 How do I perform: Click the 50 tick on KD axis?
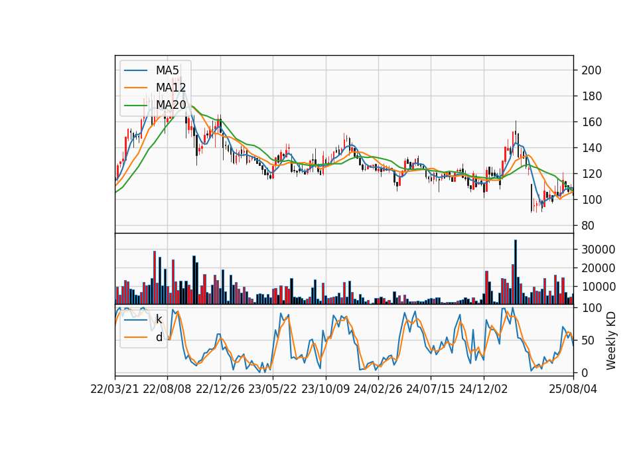[x=588, y=341]
